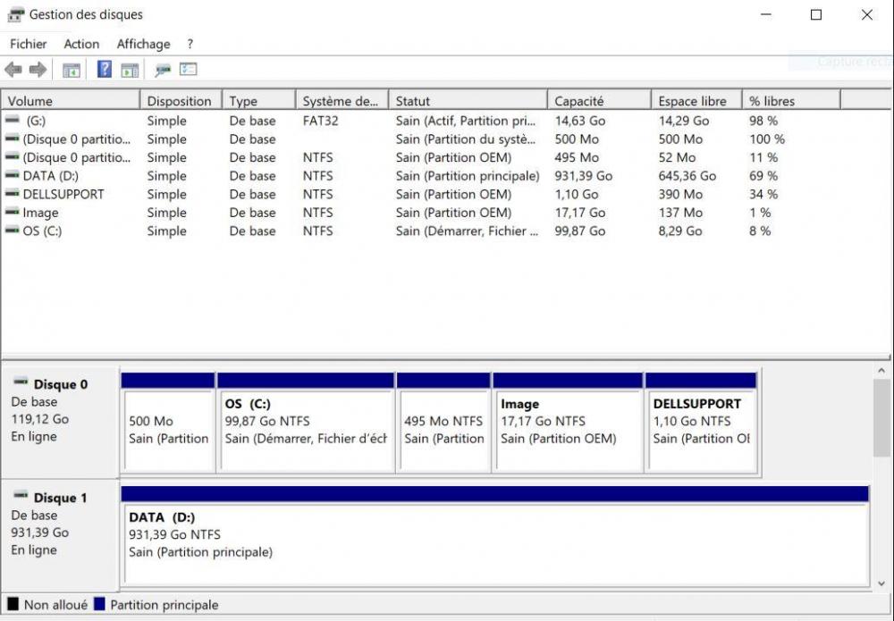Open the Affichage menu
Image resolution: width=894 pixels, height=621 pixels.
(143, 44)
